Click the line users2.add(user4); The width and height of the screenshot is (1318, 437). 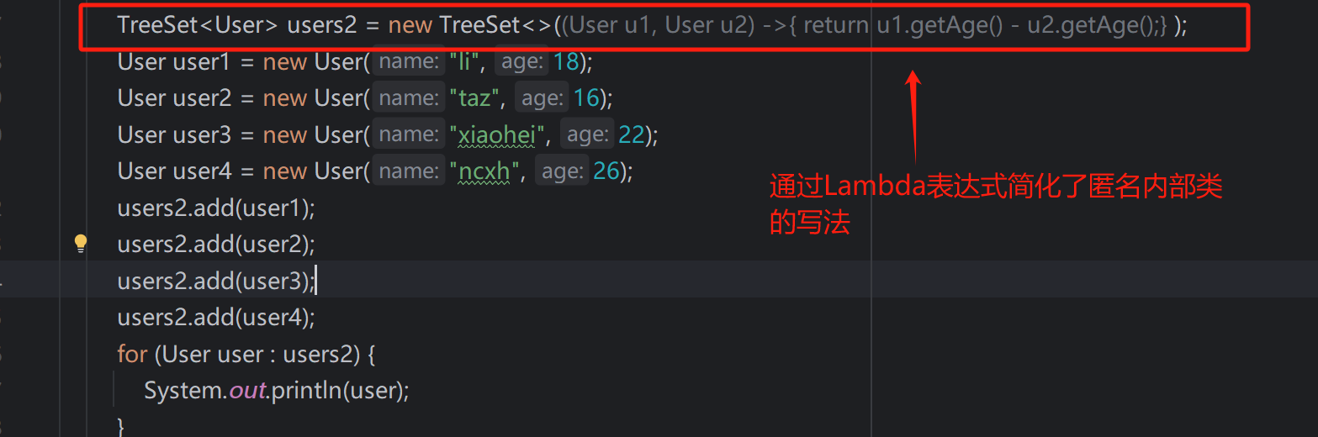point(216,318)
